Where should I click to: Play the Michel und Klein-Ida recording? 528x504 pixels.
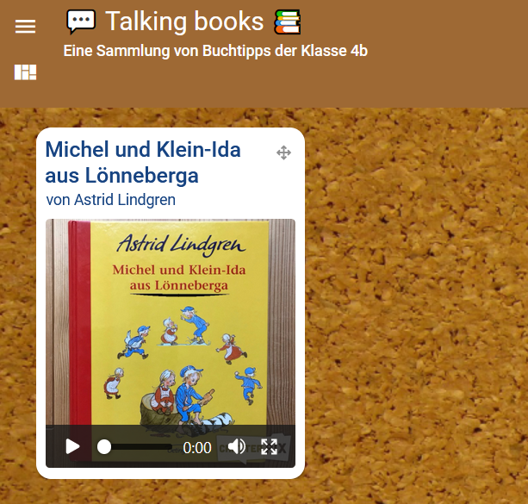72,447
